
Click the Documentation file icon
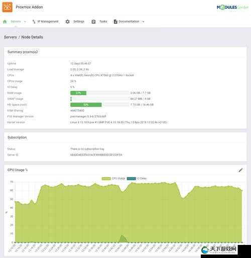pos(115,22)
